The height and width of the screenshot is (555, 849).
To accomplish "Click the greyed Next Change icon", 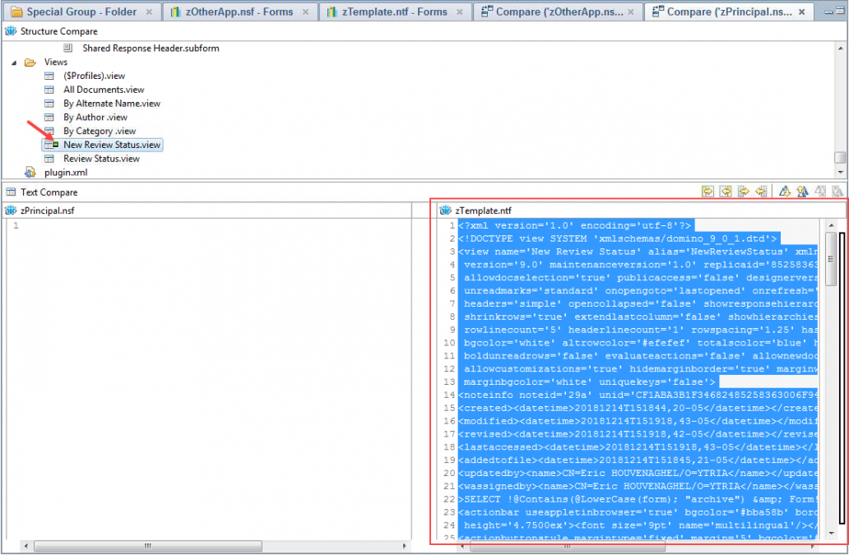I will (x=820, y=191).
